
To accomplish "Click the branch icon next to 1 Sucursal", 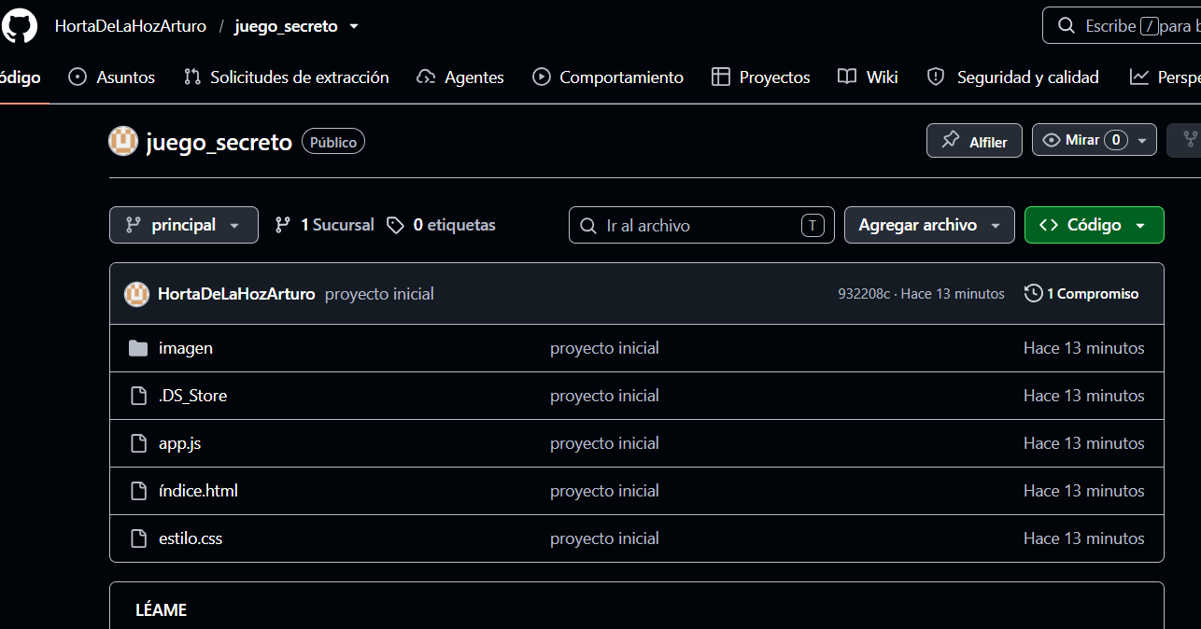I will 282,225.
